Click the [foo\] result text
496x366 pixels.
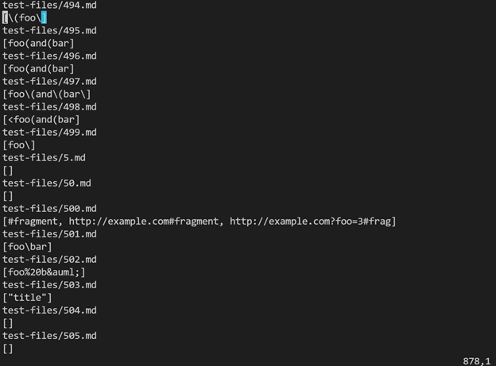click(x=19, y=145)
